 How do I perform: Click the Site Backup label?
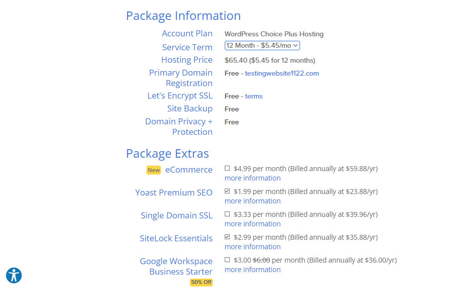pos(189,108)
